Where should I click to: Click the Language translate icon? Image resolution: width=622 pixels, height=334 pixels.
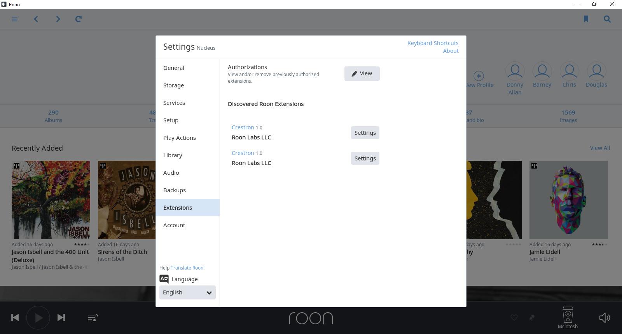coord(164,279)
